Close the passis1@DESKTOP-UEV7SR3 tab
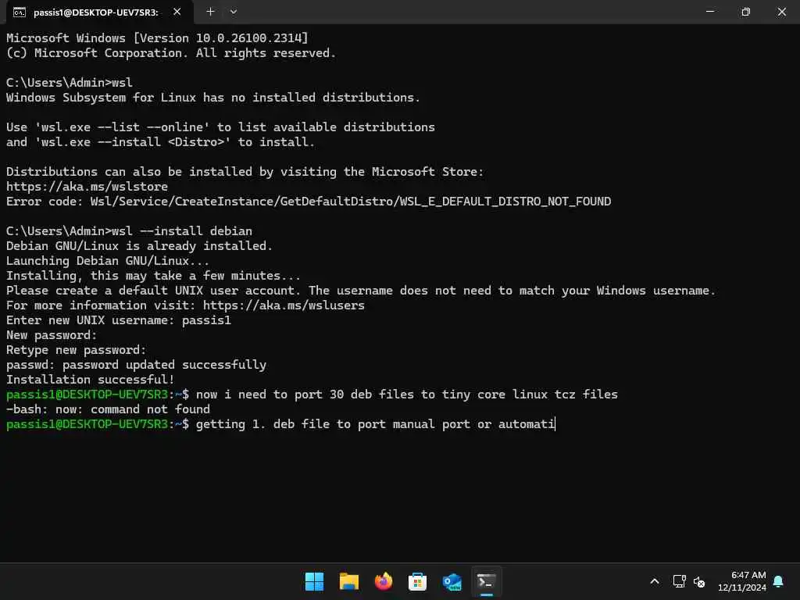800x600 pixels. pyautogui.click(x=177, y=11)
